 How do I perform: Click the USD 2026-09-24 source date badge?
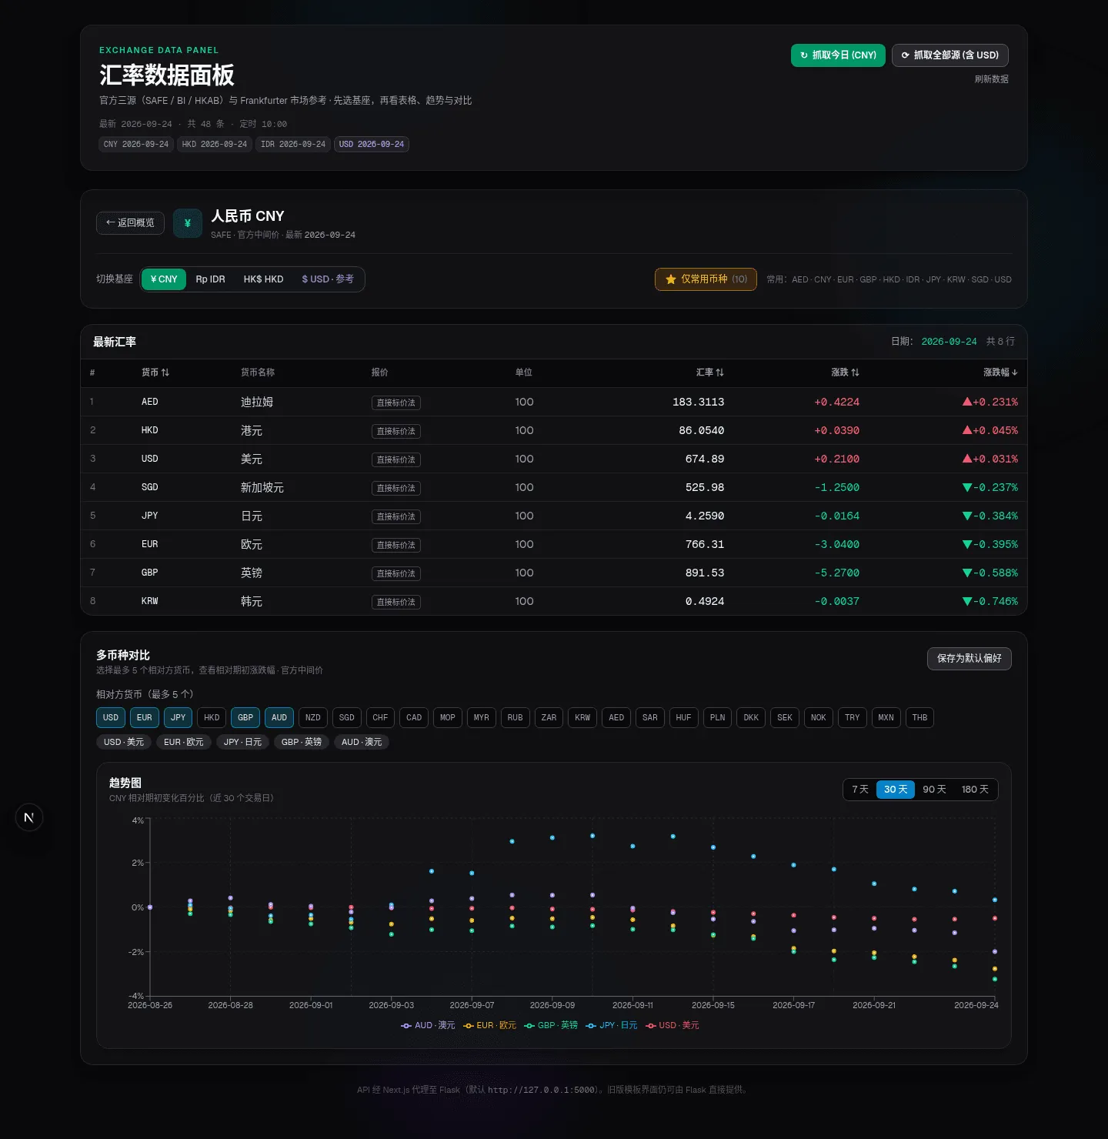(372, 145)
